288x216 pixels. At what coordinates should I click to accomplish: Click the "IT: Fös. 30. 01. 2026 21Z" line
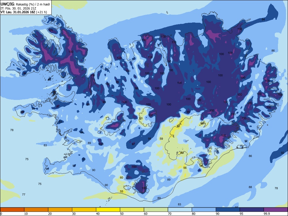tap(18, 8)
